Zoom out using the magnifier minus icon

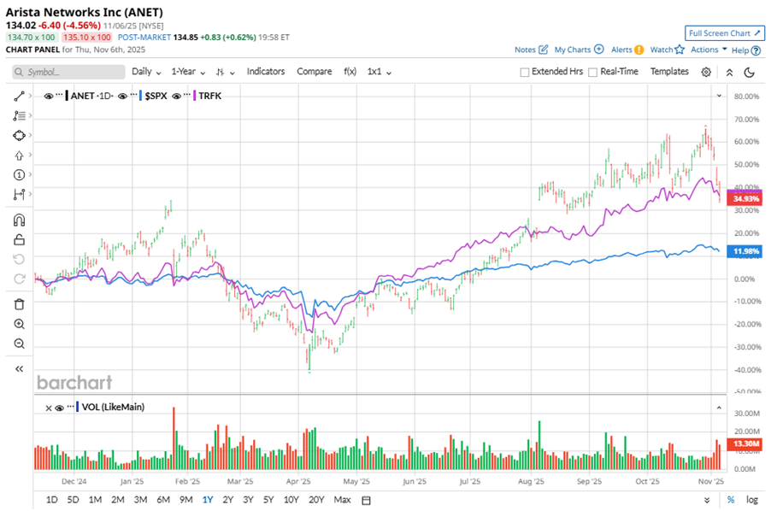pyautogui.click(x=19, y=344)
